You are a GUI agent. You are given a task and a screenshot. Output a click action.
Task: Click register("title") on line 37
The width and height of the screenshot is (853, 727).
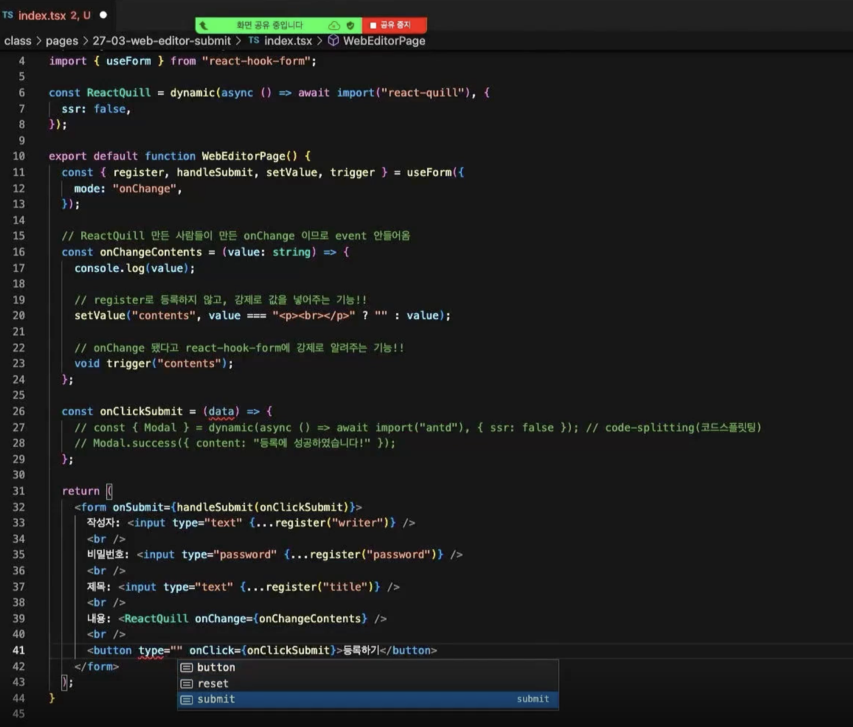coord(320,587)
